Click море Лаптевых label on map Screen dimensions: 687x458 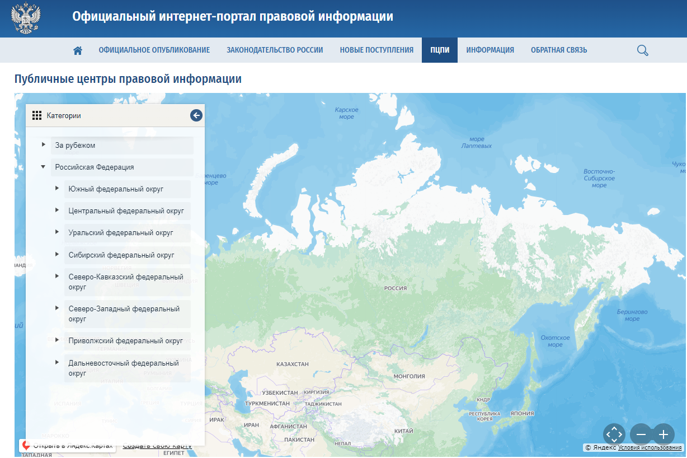[x=477, y=142]
